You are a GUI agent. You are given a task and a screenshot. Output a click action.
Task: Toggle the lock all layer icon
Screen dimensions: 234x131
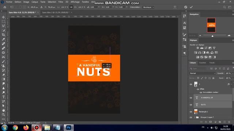click(x=214, y=78)
